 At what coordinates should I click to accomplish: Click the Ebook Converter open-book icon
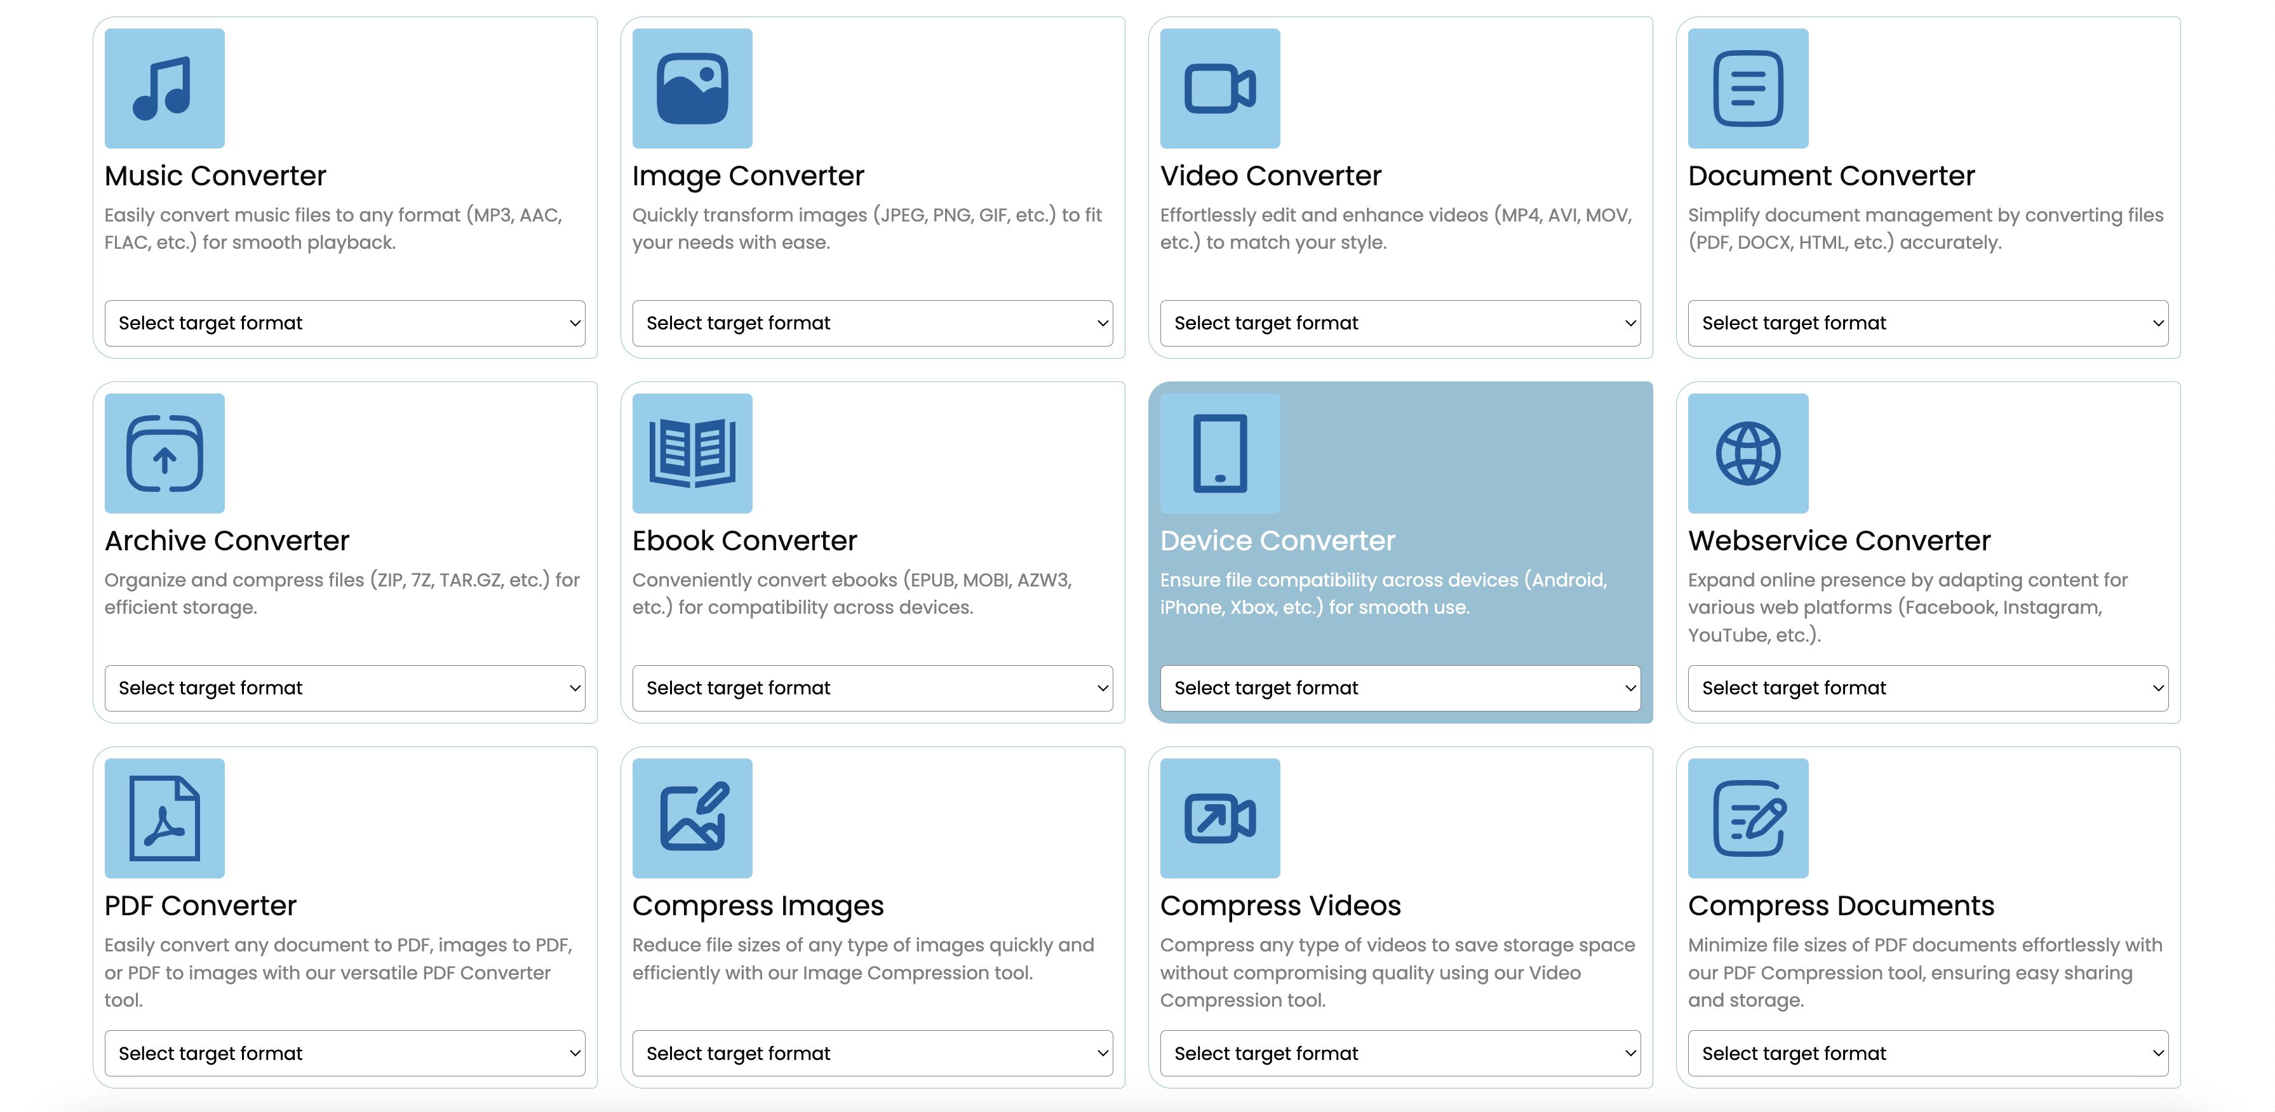pyautogui.click(x=692, y=454)
